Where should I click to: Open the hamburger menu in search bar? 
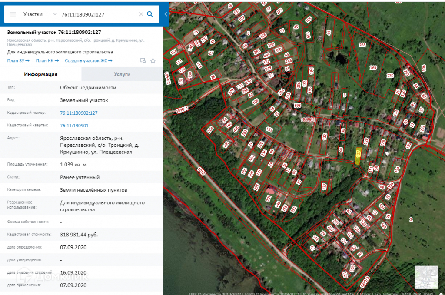(x=13, y=14)
